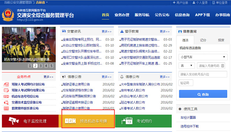
Task: Click the 驾驶人考试预约结果公布 icon
Action: (6, 90)
